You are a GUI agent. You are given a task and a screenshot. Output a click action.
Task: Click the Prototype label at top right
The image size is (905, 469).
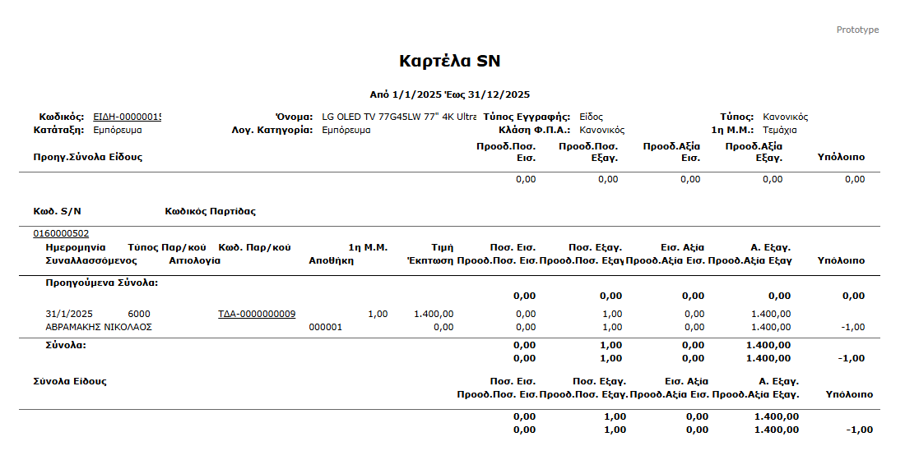pos(857,30)
